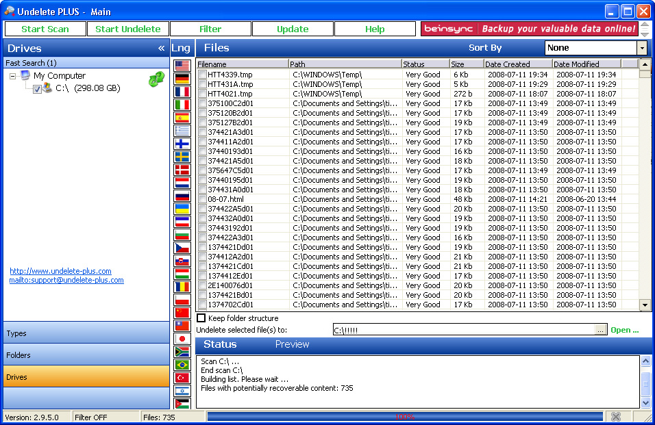Select the HTT4021.tmp file checkbox

(203, 94)
